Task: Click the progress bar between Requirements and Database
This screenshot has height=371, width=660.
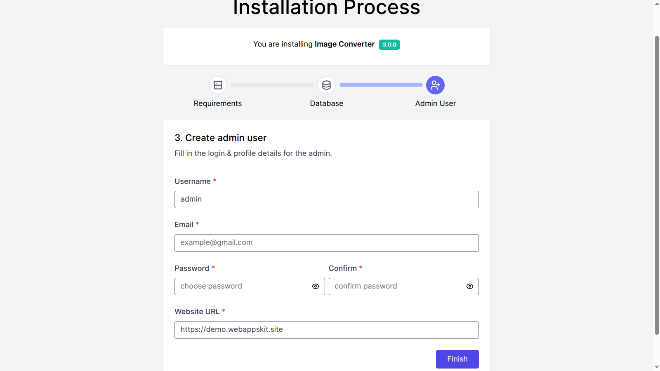Action: tap(272, 85)
